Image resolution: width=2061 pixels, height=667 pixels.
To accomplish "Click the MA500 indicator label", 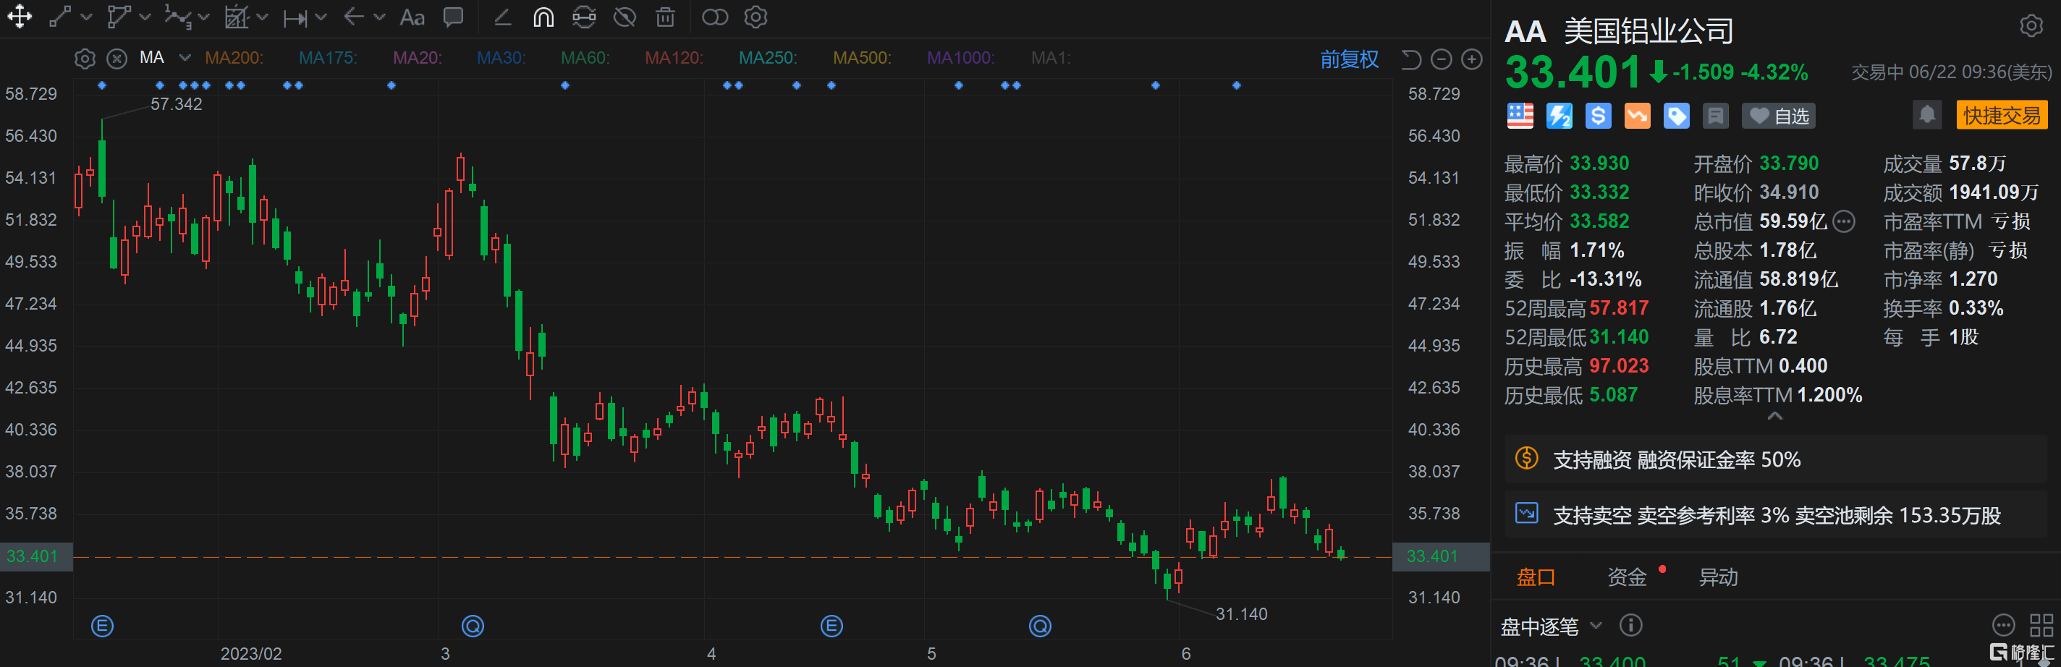I will point(862,58).
